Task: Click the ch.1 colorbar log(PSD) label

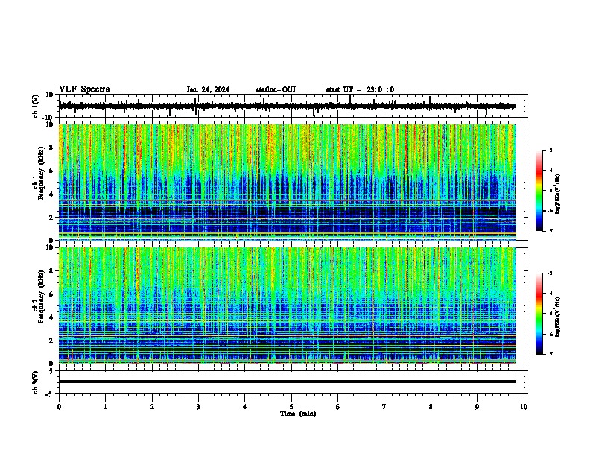Action: (x=557, y=194)
